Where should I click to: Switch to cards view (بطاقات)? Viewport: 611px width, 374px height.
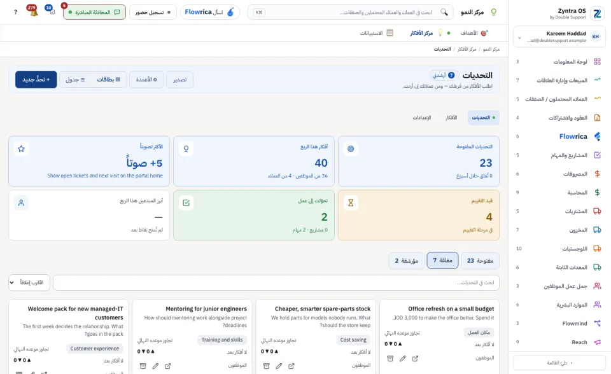point(109,80)
